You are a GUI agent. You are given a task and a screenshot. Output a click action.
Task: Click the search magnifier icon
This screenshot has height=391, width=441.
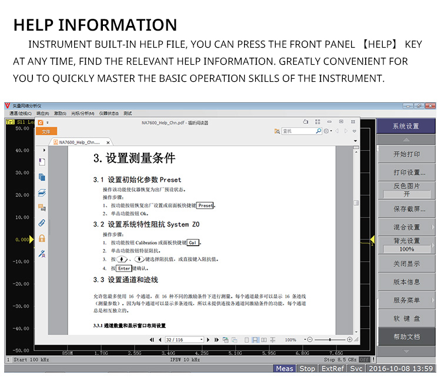click(319, 131)
